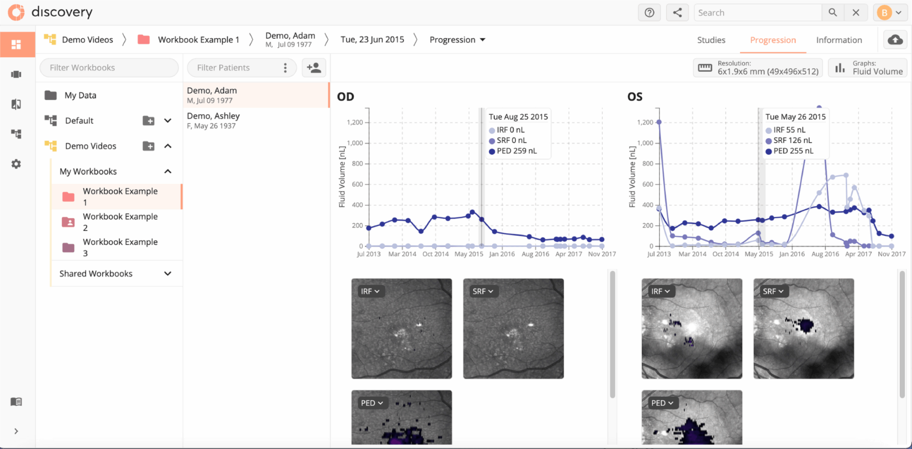Open the dashboard grid icon in sidebar
912x449 pixels.
[16, 45]
